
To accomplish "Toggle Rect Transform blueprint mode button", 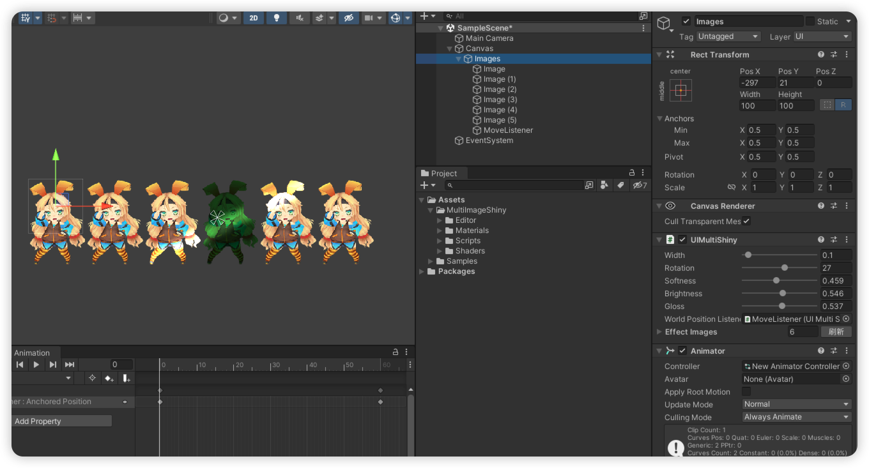I will point(827,105).
